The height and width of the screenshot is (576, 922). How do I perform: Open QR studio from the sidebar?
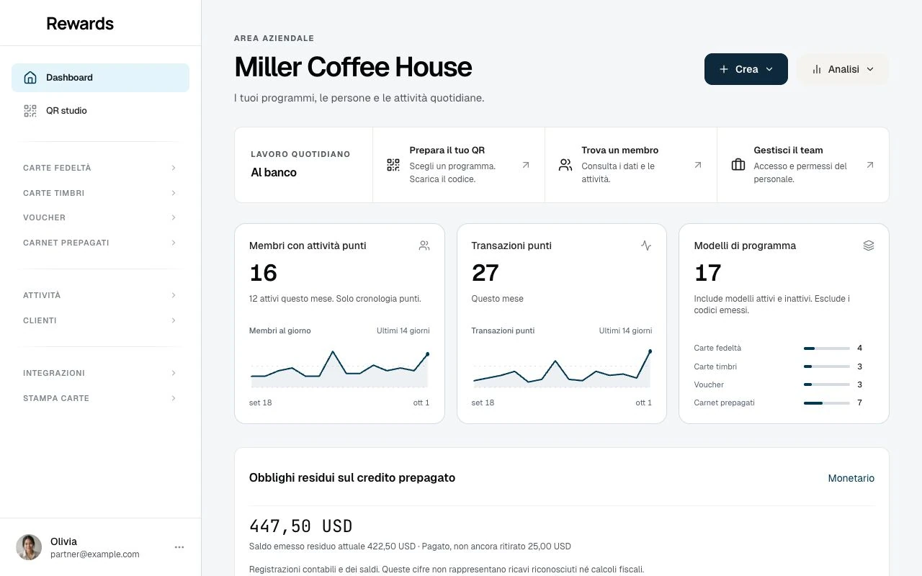coord(101,111)
